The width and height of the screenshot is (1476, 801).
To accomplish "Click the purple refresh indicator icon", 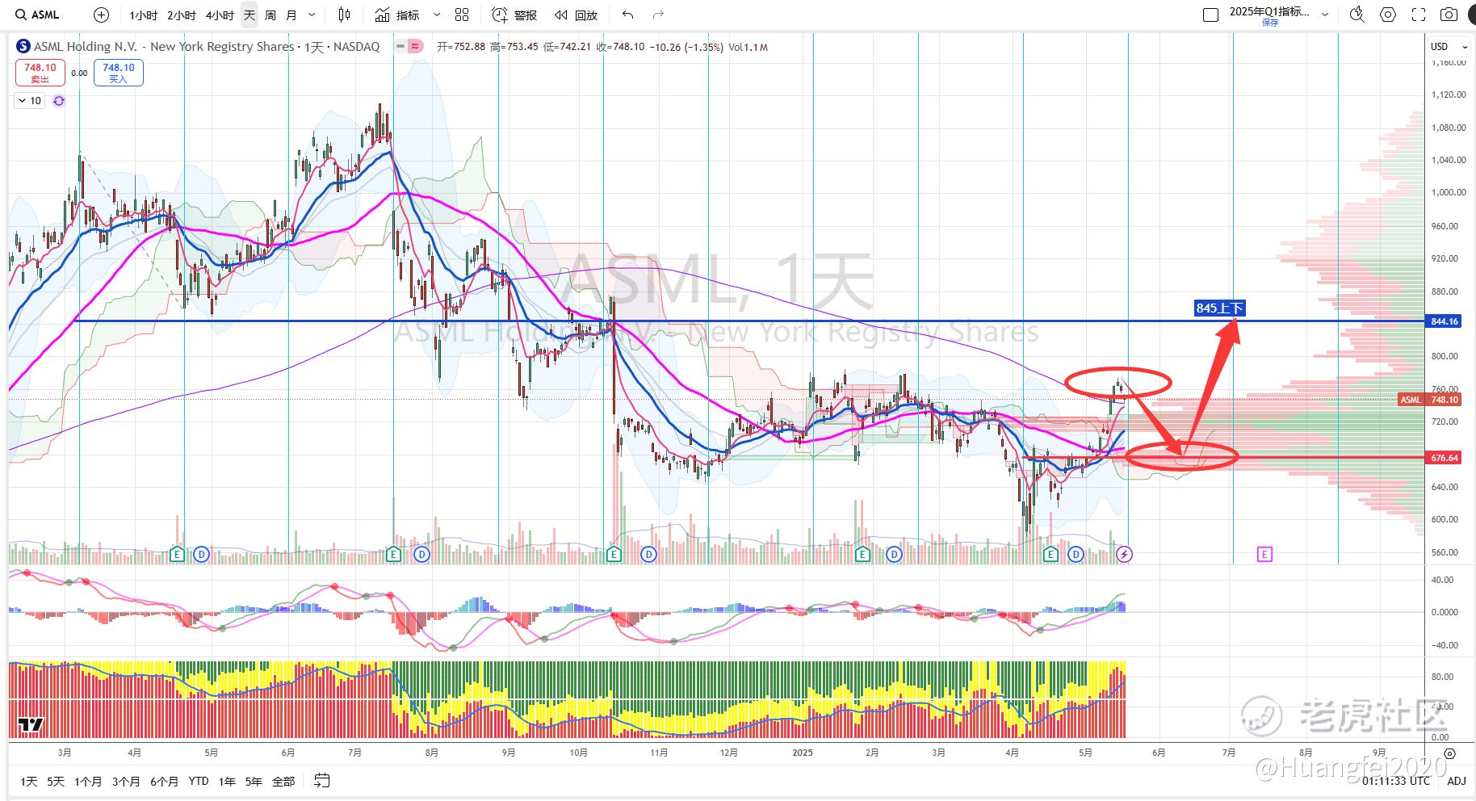I will (x=58, y=101).
